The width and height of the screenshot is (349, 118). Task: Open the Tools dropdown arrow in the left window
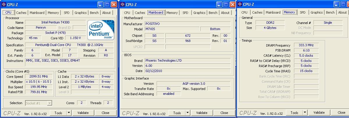coord(69,113)
